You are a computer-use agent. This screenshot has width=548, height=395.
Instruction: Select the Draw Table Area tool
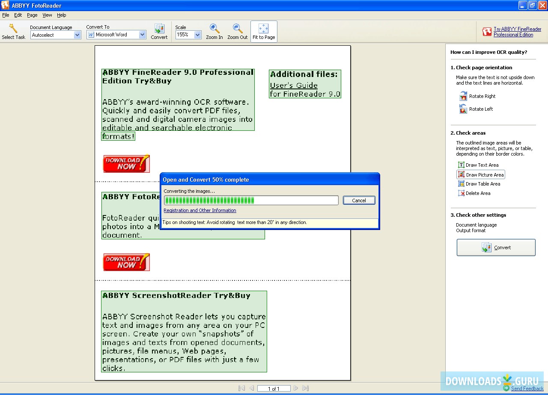(461, 184)
